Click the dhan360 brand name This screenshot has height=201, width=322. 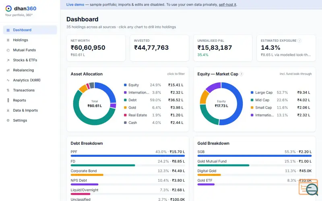[25, 8]
